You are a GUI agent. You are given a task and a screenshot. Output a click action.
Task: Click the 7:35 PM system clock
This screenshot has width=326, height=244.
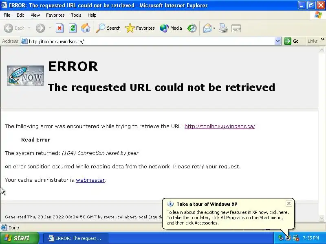coord(311,238)
